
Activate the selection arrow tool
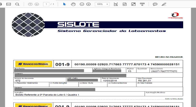click(x=64, y=4)
